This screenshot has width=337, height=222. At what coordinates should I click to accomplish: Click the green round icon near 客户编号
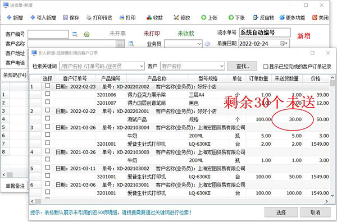coord(86,34)
